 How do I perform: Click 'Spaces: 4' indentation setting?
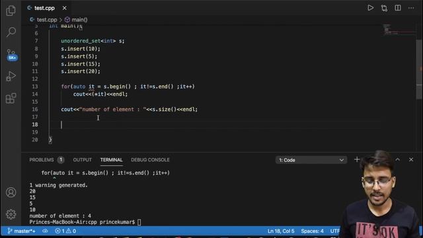coord(312,231)
